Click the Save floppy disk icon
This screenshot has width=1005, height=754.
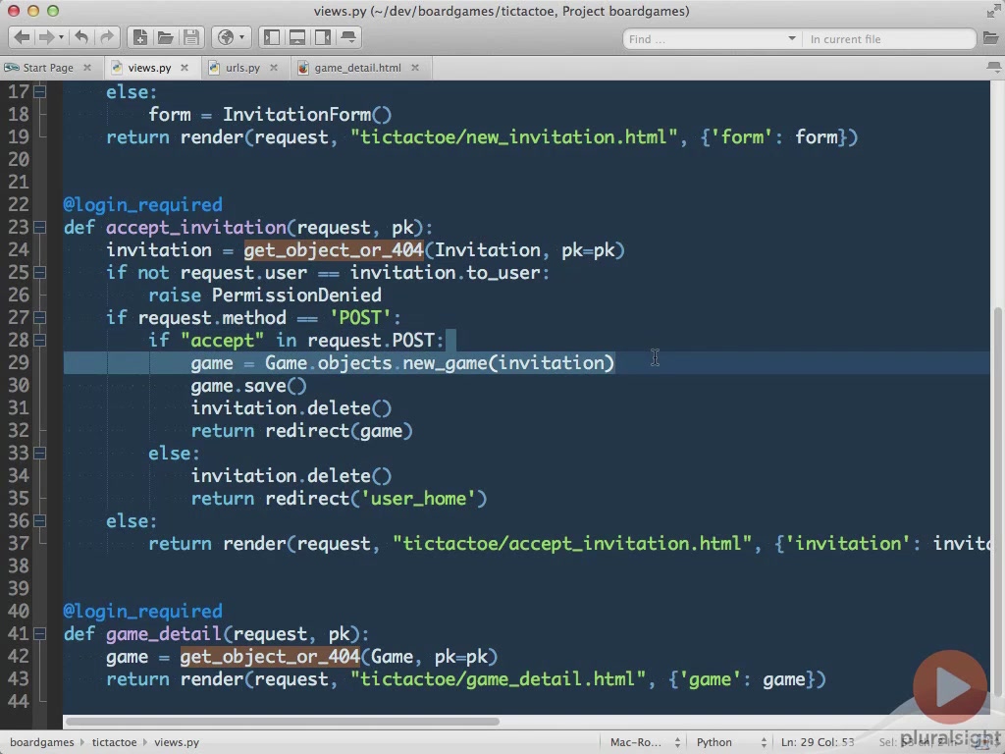click(190, 38)
